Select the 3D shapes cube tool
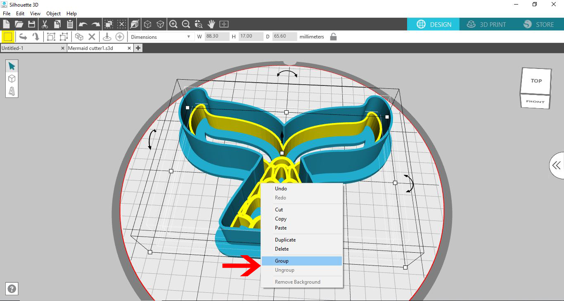Image resolution: width=564 pixels, height=301 pixels. tap(12, 78)
